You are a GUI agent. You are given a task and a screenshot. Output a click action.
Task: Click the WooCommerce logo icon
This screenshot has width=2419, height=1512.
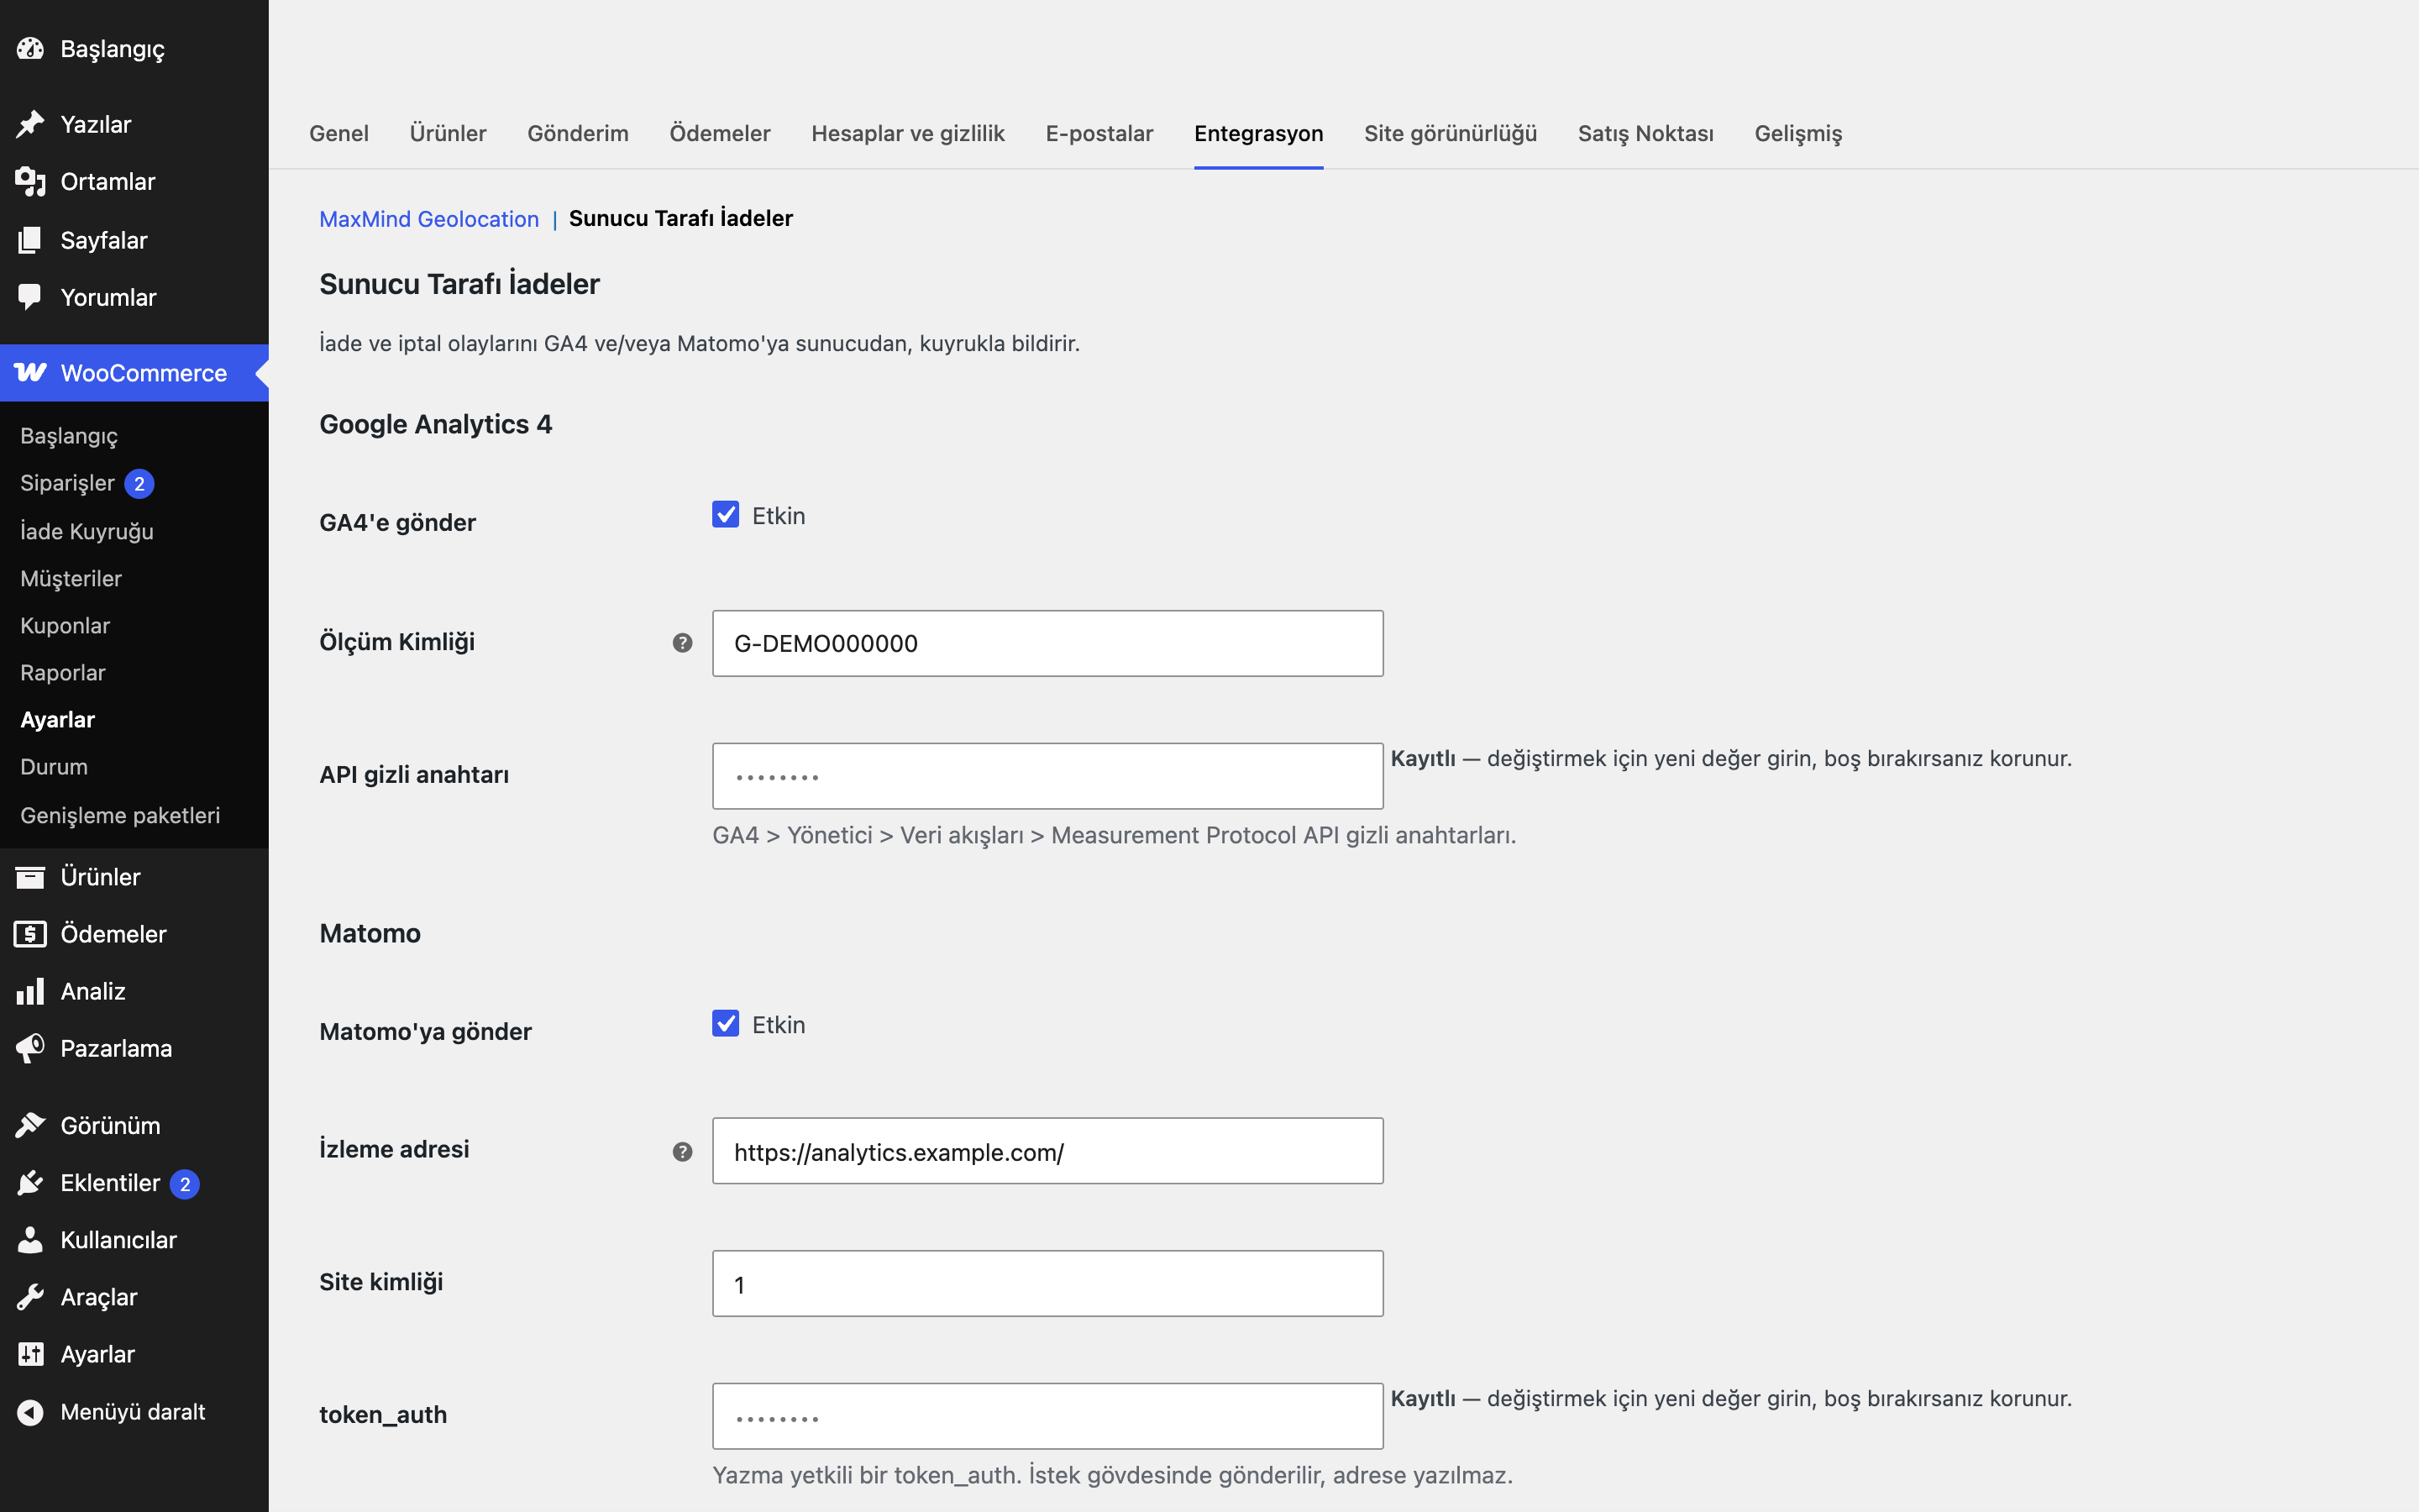[30, 372]
